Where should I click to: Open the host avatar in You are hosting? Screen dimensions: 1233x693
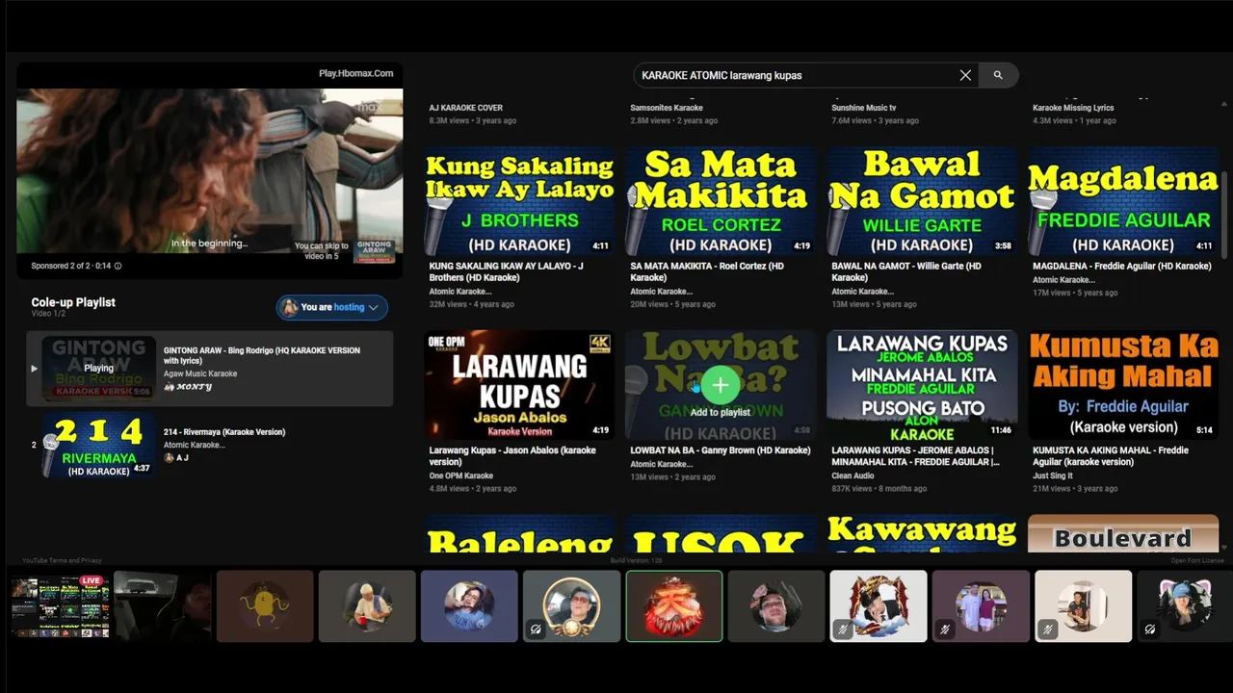pyautogui.click(x=289, y=307)
